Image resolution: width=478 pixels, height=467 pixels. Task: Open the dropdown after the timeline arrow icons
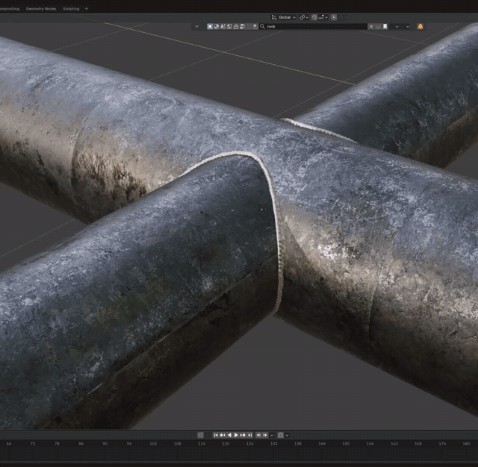tap(272, 436)
